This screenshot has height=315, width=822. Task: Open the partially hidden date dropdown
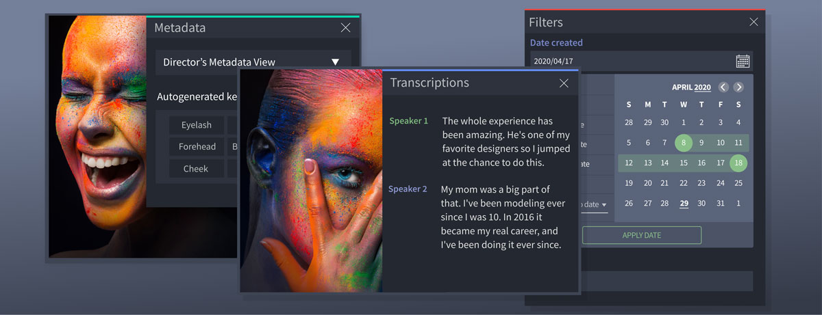click(595, 205)
